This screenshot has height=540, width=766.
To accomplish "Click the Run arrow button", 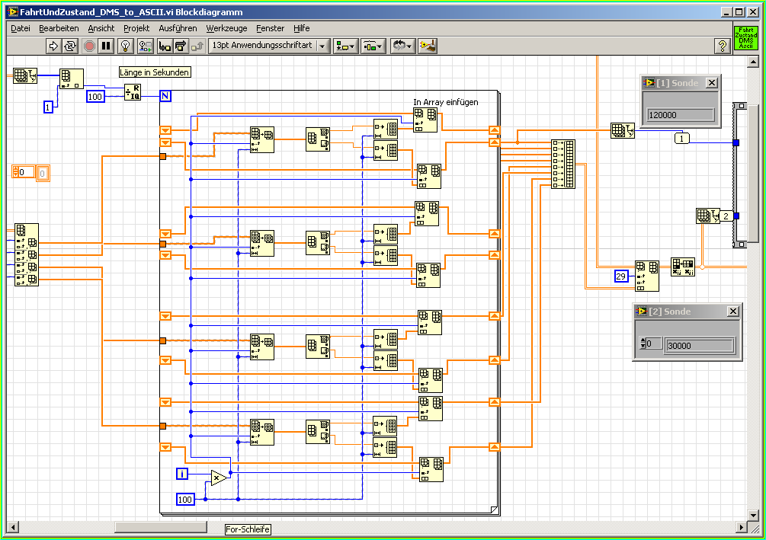I will click(x=53, y=46).
